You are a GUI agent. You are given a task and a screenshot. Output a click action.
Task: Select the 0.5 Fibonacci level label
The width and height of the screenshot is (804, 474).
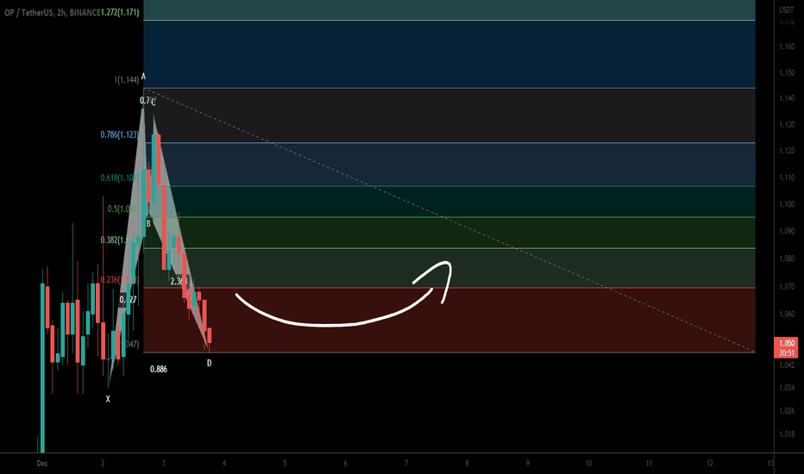[122, 209]
